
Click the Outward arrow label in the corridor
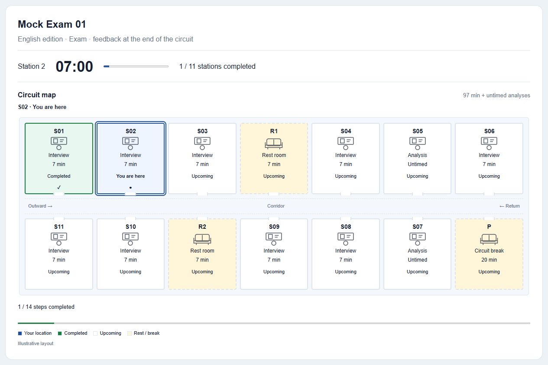(40, 206)
